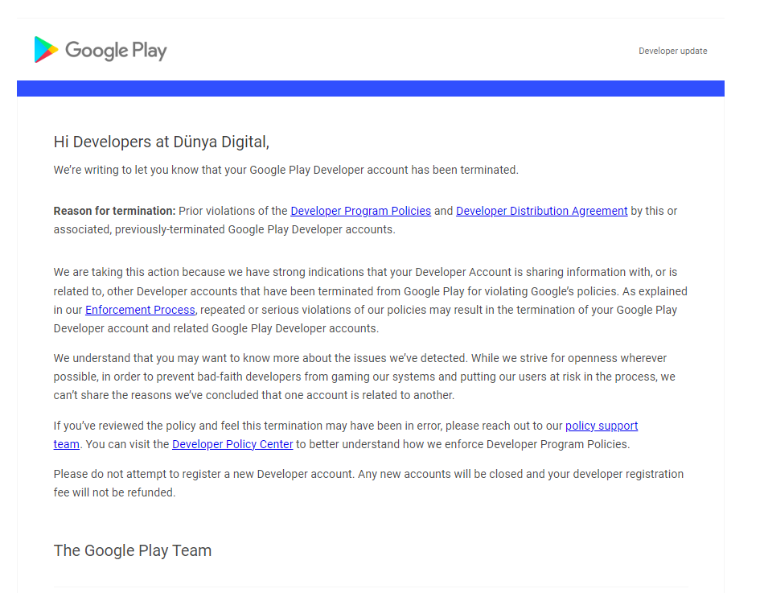Click the 'Please do not attempt to register' paragraph

(368, 484)
